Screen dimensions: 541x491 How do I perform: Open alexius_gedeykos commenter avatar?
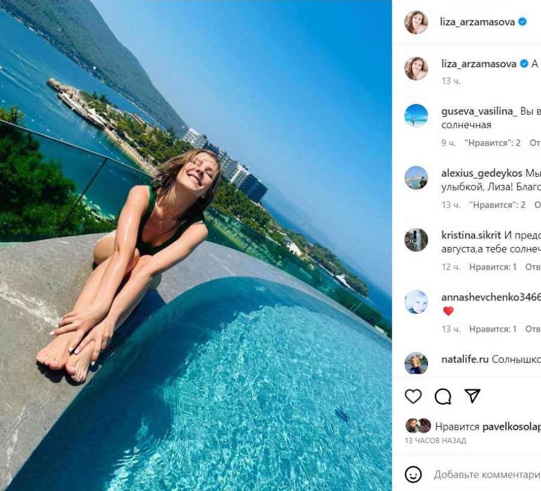(416, 177)
